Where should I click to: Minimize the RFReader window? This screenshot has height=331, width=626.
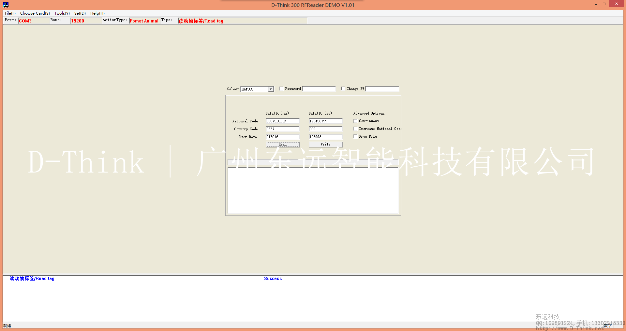pos(596,4)
